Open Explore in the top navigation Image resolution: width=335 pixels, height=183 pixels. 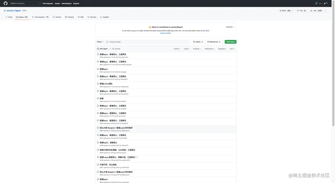[x=76, y=4]
